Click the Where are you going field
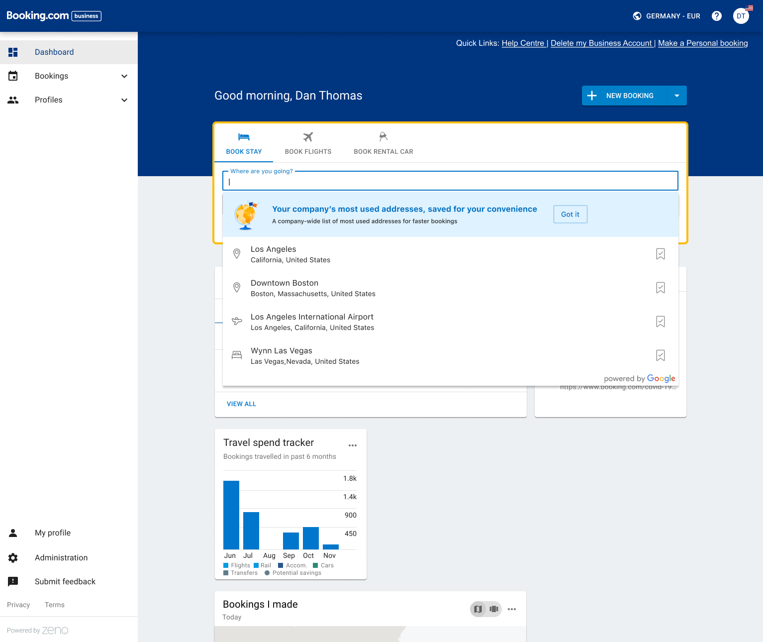763x642 pixels. (450, 182)
